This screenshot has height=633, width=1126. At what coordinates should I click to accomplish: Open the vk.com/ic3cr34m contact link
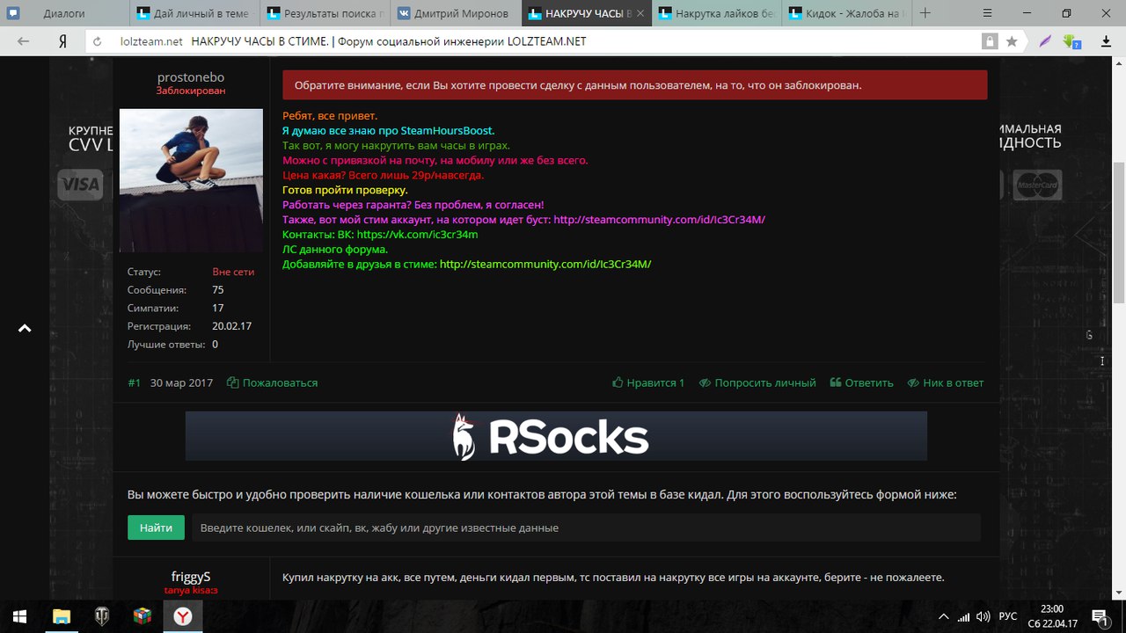click(x=417, y=235)
